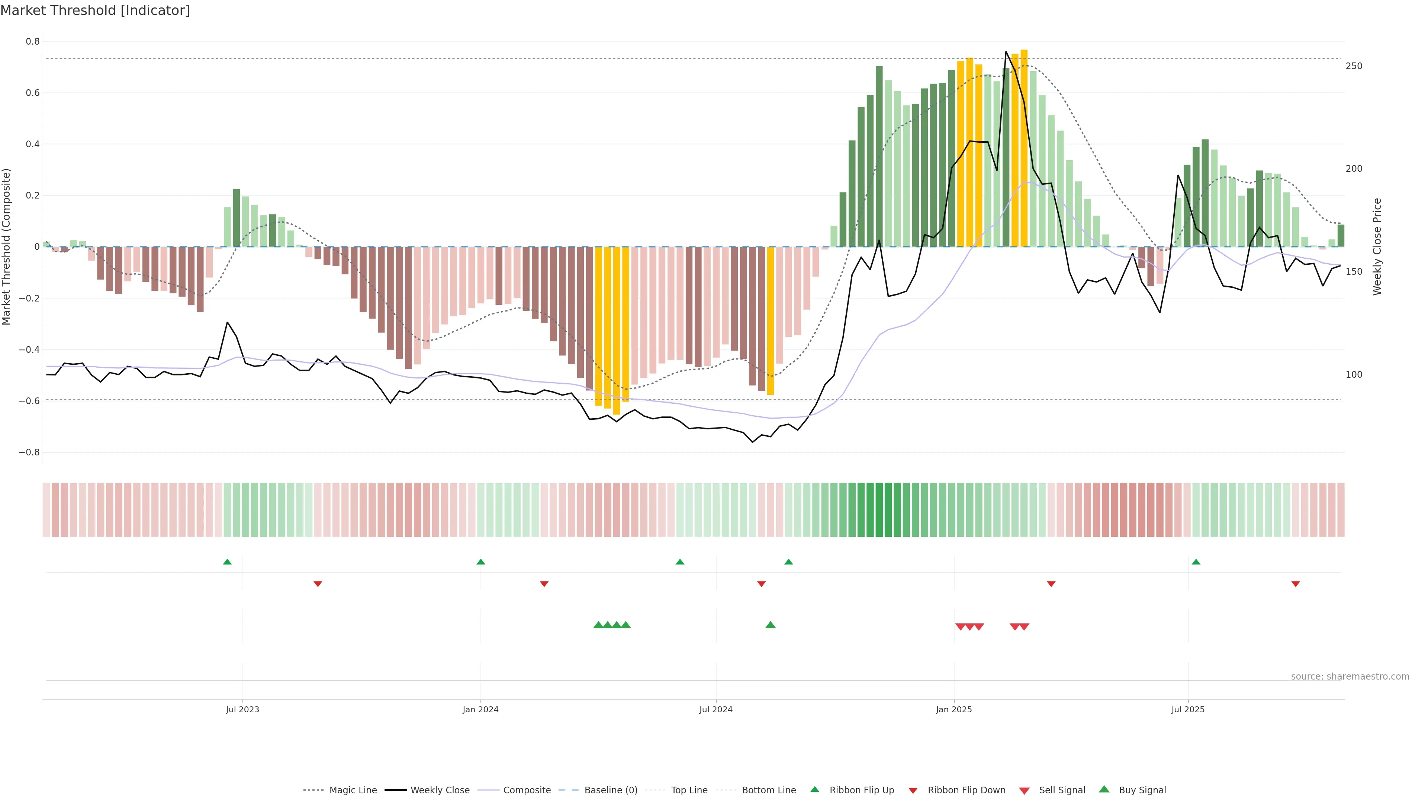The image size is (1428, 803).
Task: Hide the Composite line via legend
Action: coord(527,790)
